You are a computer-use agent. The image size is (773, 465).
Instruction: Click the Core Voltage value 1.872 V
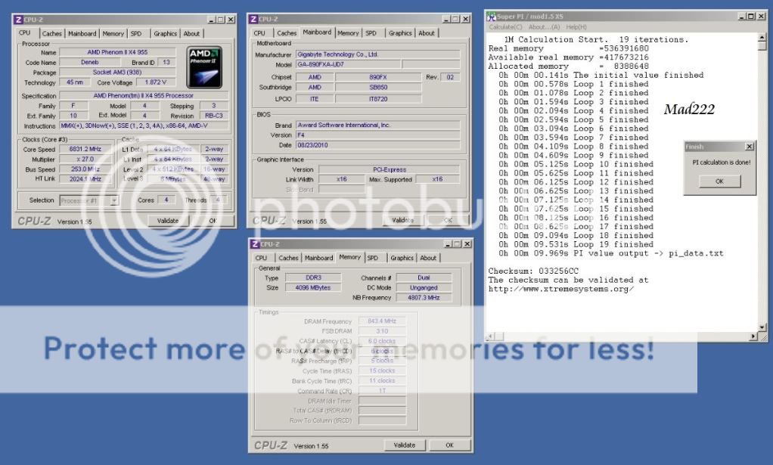point(155,82)
